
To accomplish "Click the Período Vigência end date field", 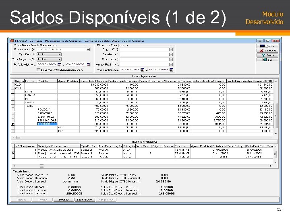I will click(76, 64).
